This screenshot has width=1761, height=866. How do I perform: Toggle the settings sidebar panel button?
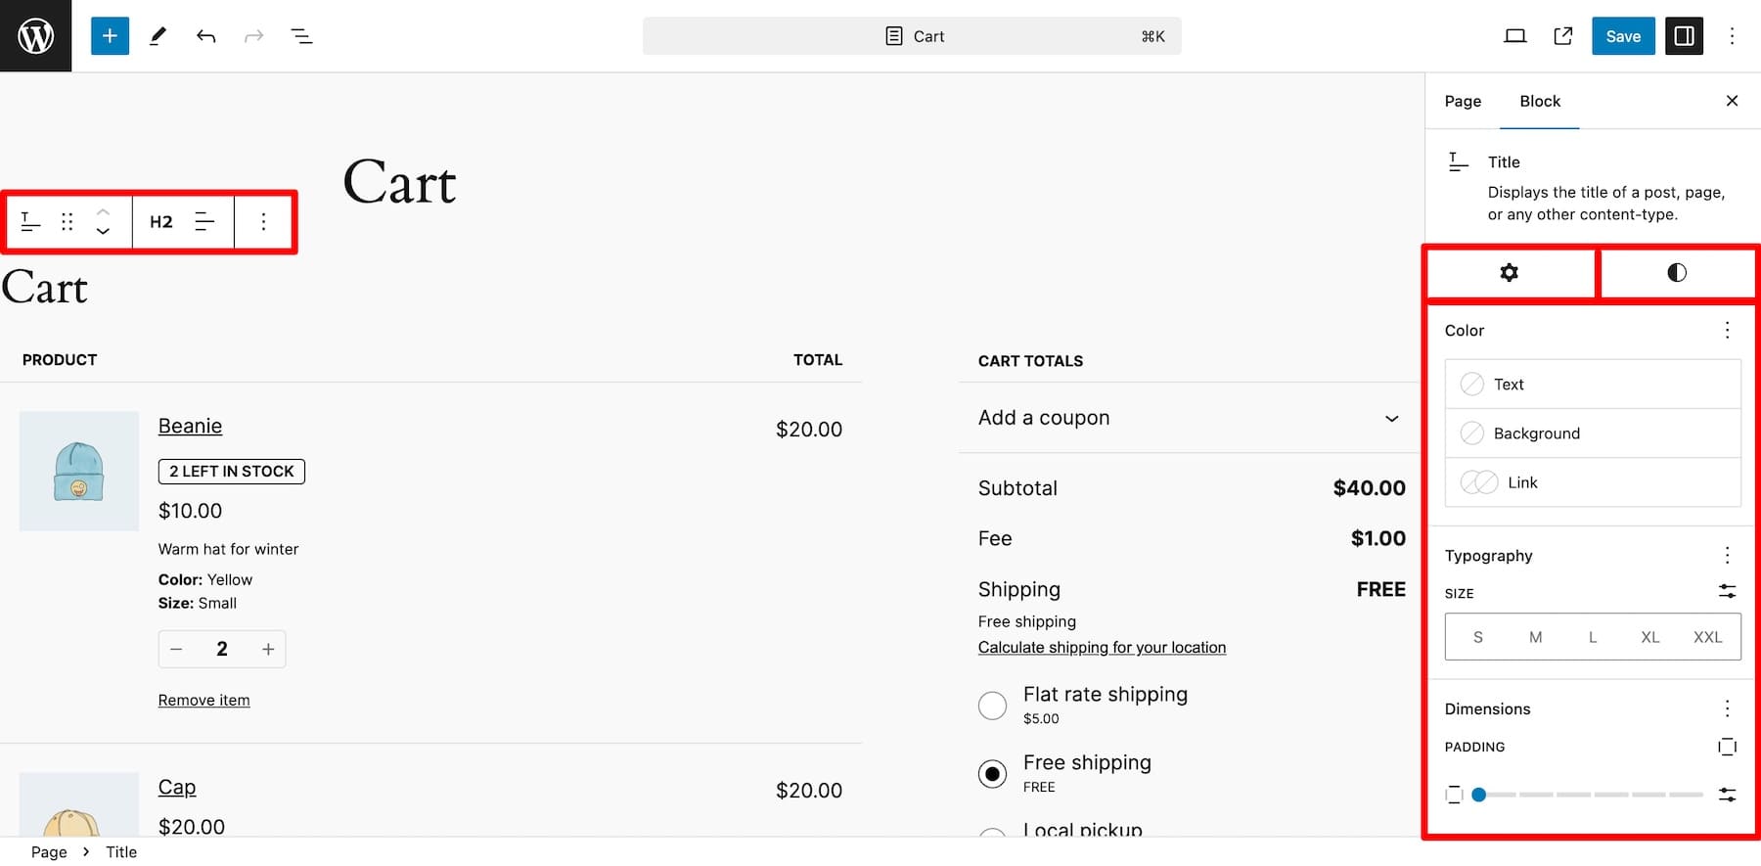[1684, 36]
